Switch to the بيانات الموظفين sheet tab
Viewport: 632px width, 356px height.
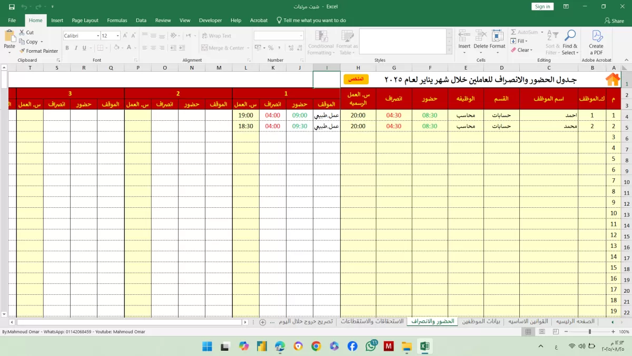pyautogui.click(x=481, y=321)
